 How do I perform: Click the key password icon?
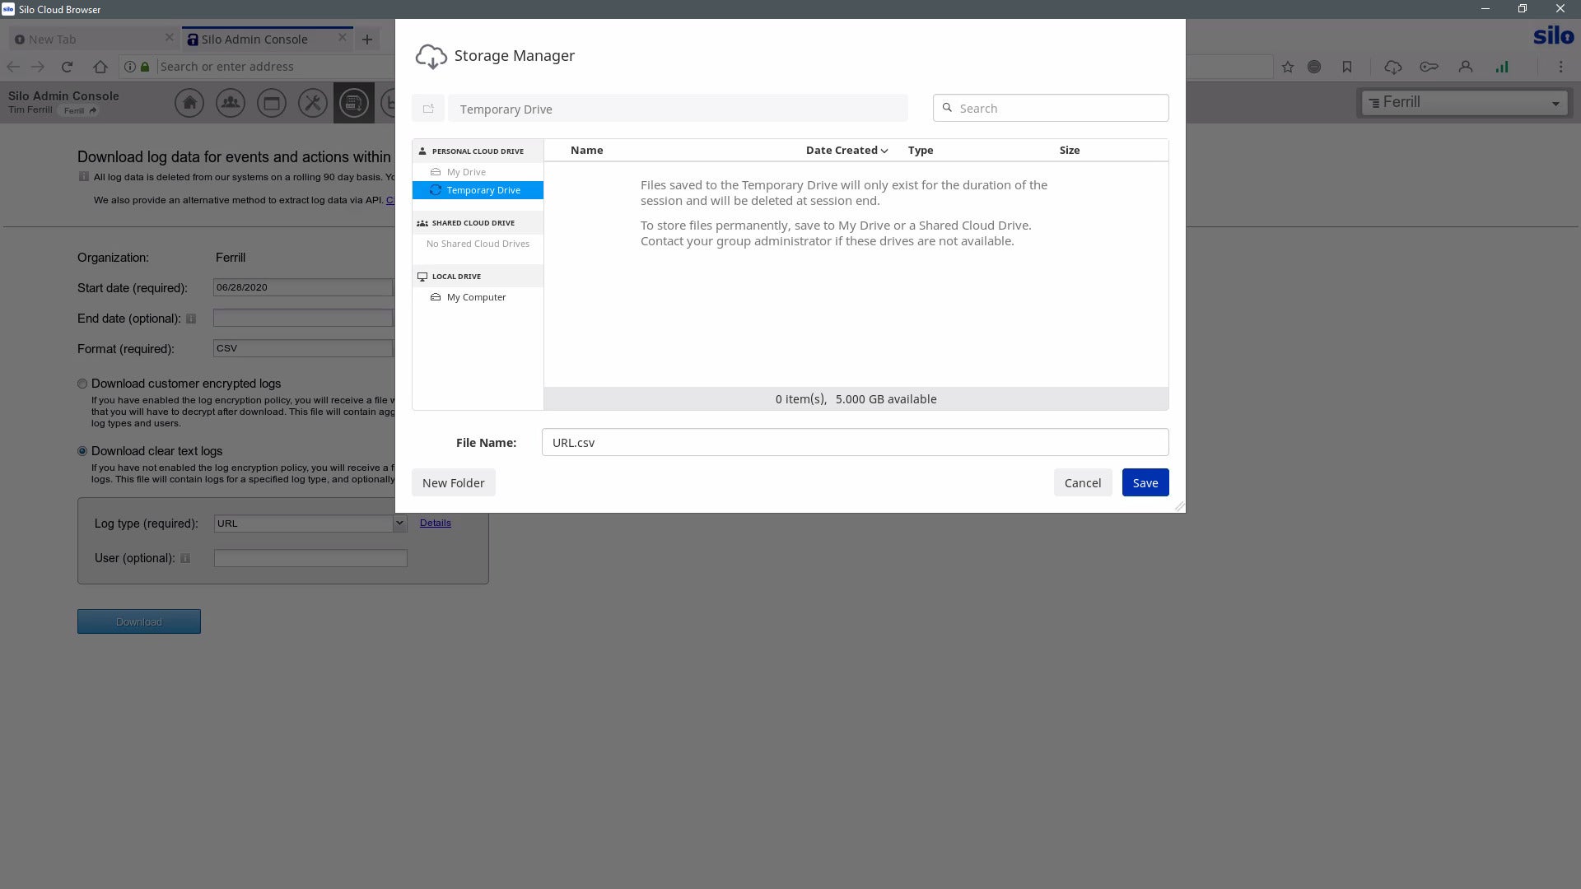tap(1429, 67)
